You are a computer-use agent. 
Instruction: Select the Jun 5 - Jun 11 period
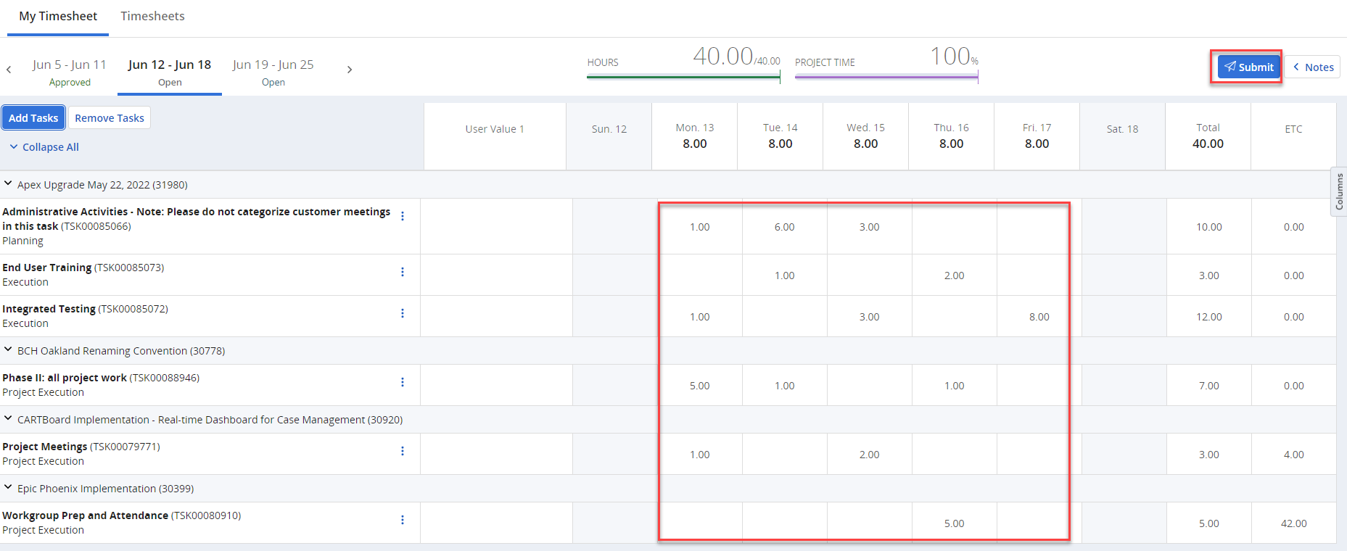[70, 72]
